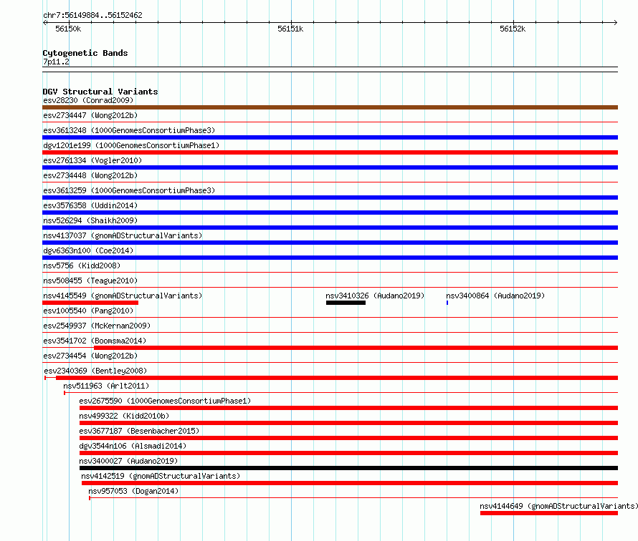Open variant esv2549937 (McKernan2009)
Viewport: 638px width, 541px height.
click(97, 326)
